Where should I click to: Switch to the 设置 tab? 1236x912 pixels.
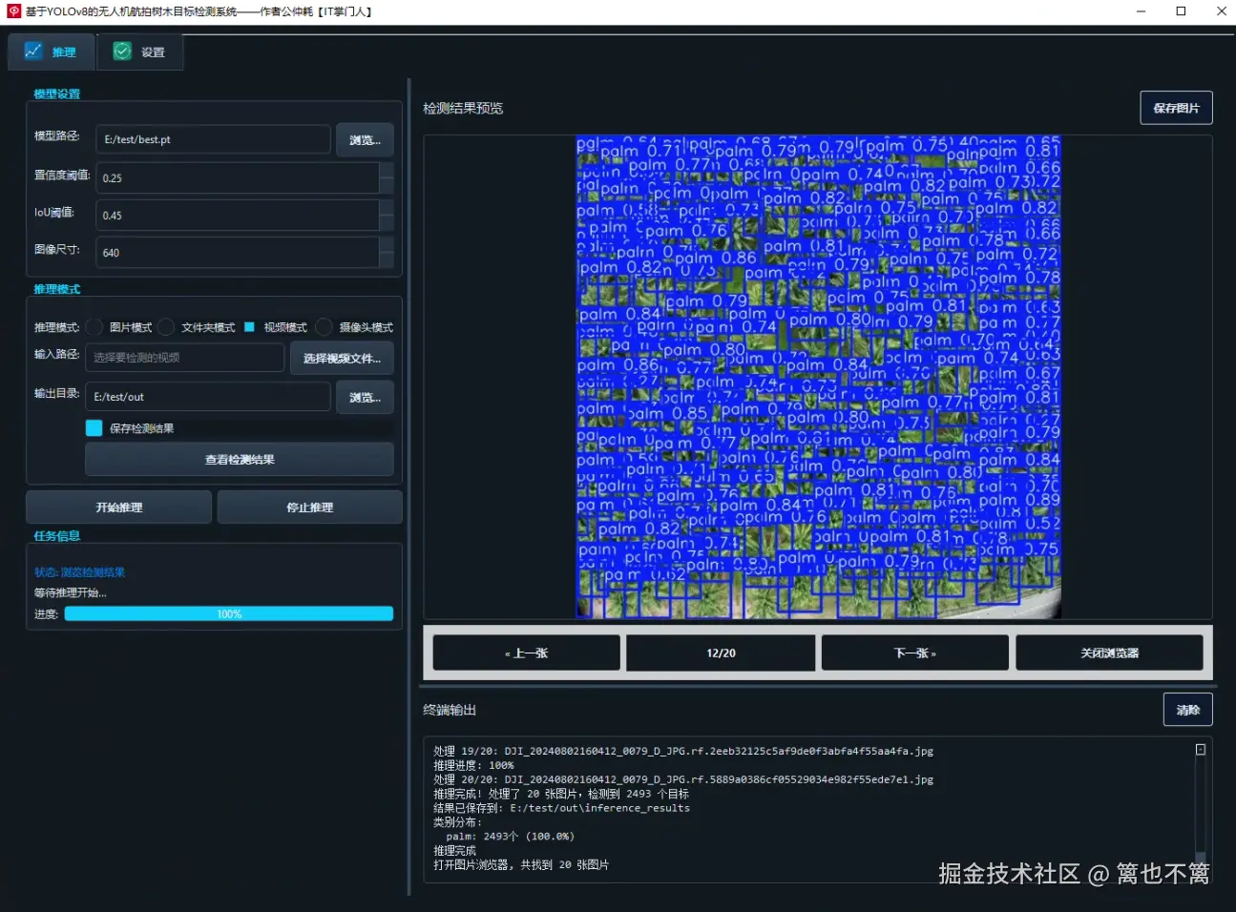click(x=139, y=52)
